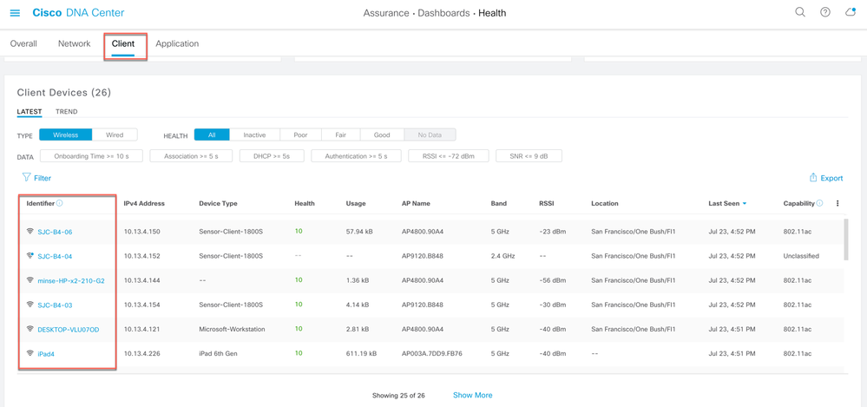Screen dimensions: 867x407
Task: Click the wireless icon beside minse-HP-x2-210-G2
Action: 30,279
